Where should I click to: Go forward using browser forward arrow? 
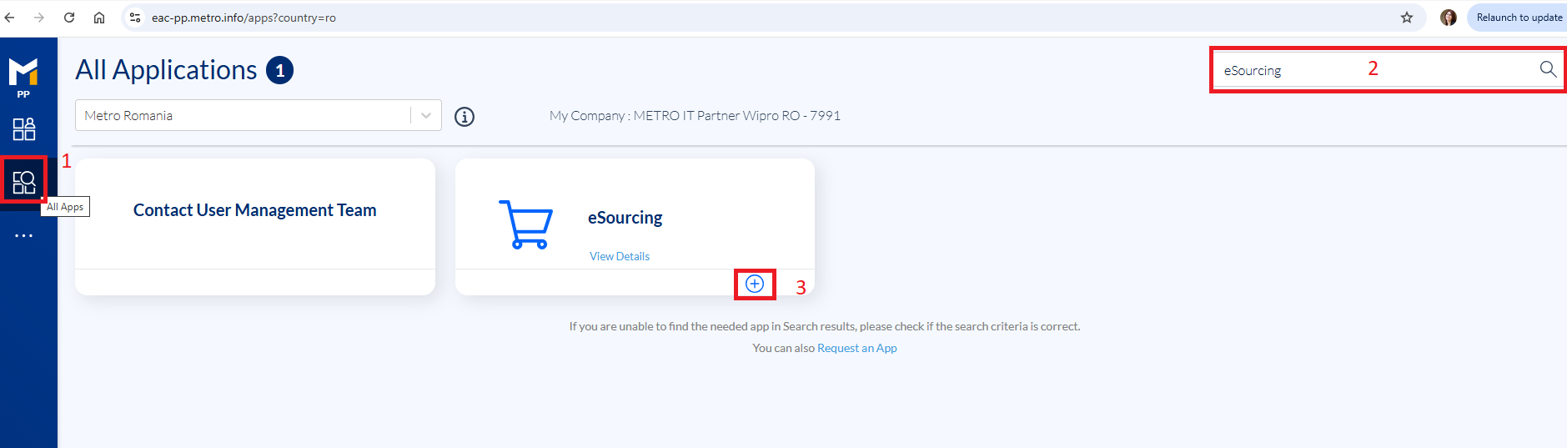click(39, 18)
